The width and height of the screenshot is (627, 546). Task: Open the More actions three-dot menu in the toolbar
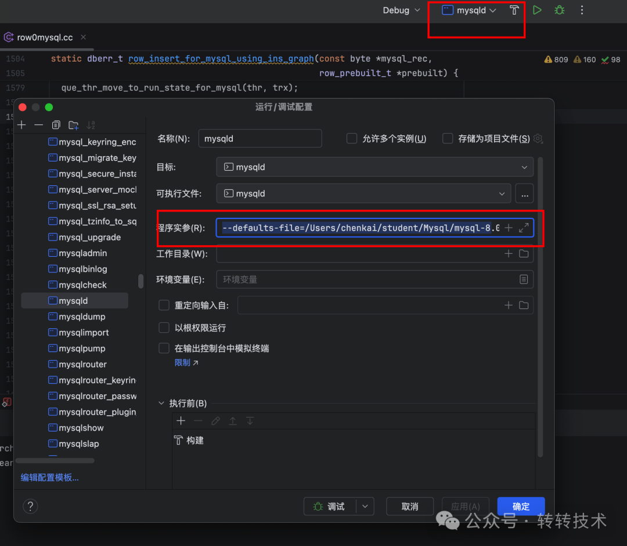[x=582, y=10]
